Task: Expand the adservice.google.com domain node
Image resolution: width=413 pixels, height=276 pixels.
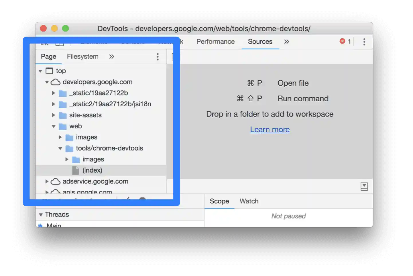Action: 47,181
